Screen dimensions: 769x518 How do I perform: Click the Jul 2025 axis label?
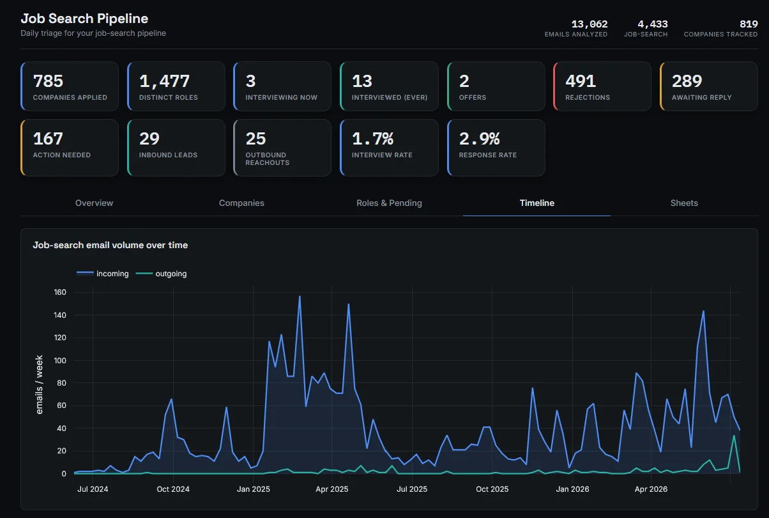pos(412,489)
